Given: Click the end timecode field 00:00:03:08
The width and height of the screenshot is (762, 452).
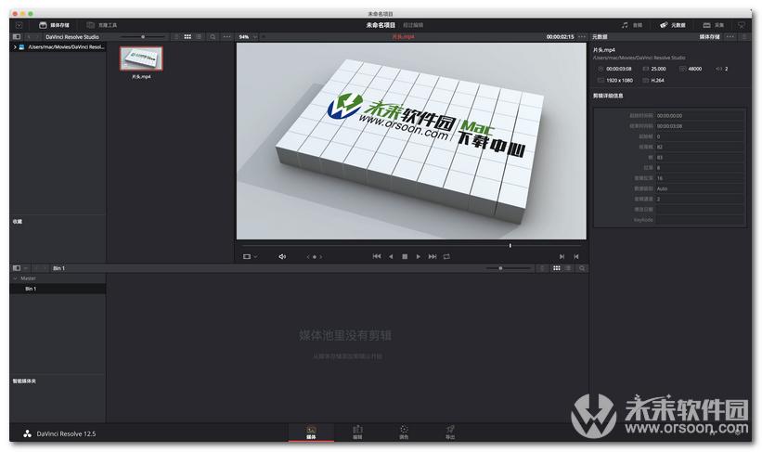Looking at the screenshot, I should coord(700,126).
